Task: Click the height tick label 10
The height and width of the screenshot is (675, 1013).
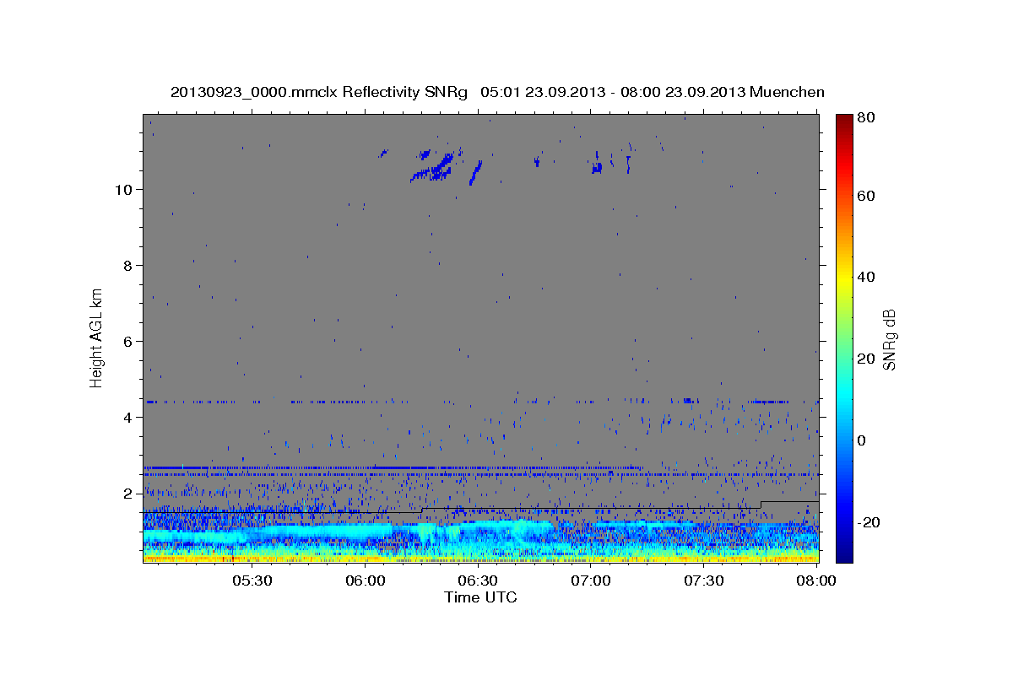Action: [125, 189]
